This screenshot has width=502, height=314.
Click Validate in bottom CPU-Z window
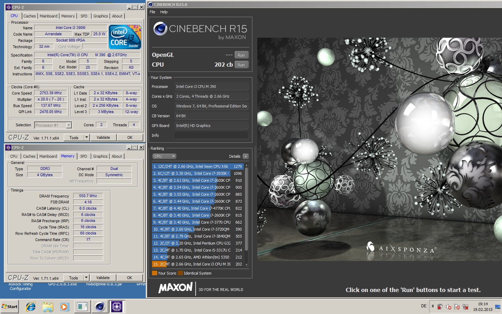(103, 278)
